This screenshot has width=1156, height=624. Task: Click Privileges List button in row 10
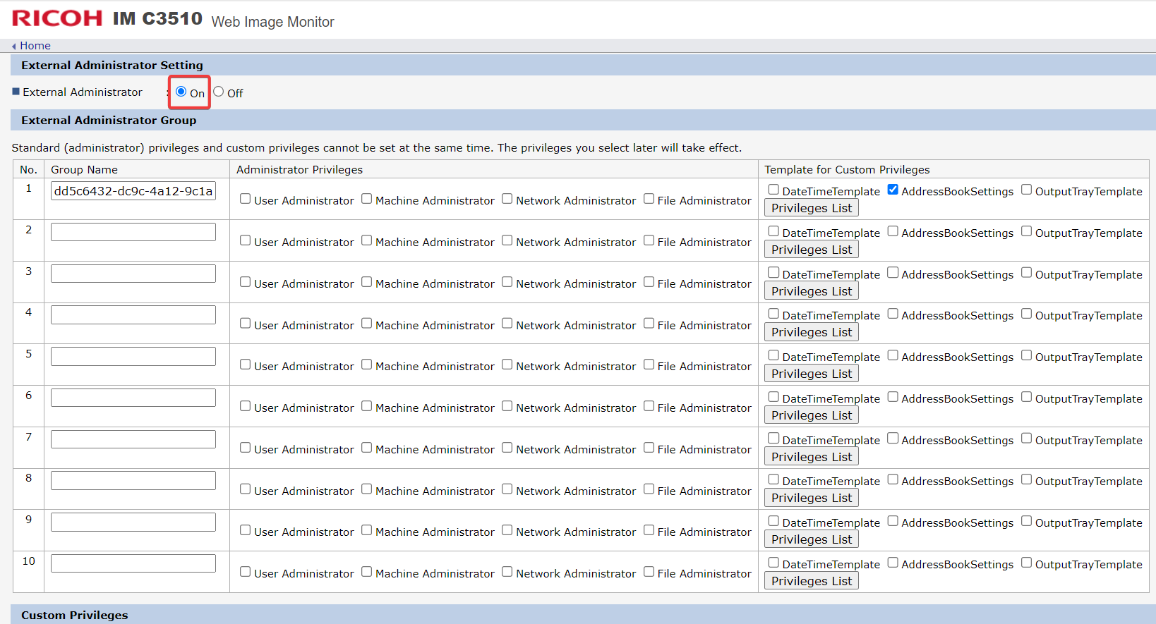pyautogui.click(x=812, y=581)
